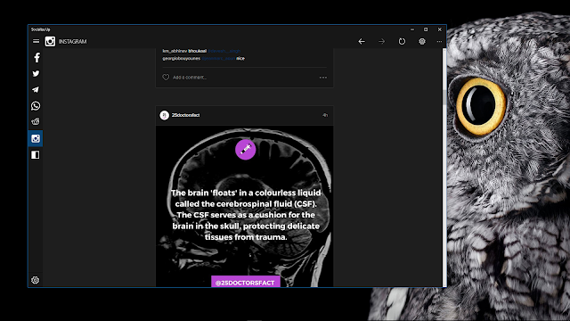This screenshot has width=570, height=321.
Task: Select the Instagram sidebar icon
Action: click(36, 138)
